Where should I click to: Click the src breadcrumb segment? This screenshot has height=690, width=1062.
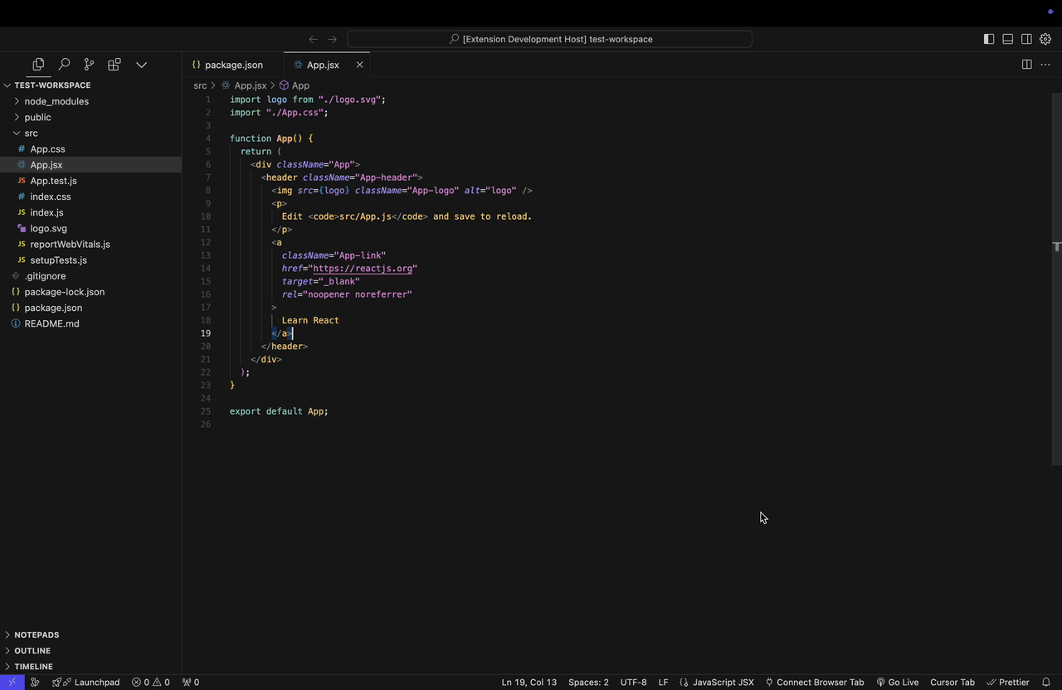click(200, 85)
